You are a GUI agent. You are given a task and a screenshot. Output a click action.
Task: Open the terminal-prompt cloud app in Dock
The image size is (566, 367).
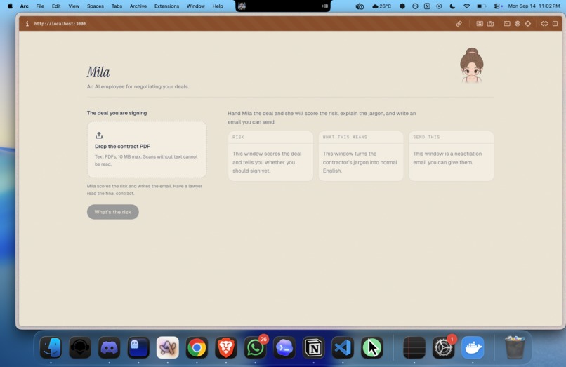284,347
